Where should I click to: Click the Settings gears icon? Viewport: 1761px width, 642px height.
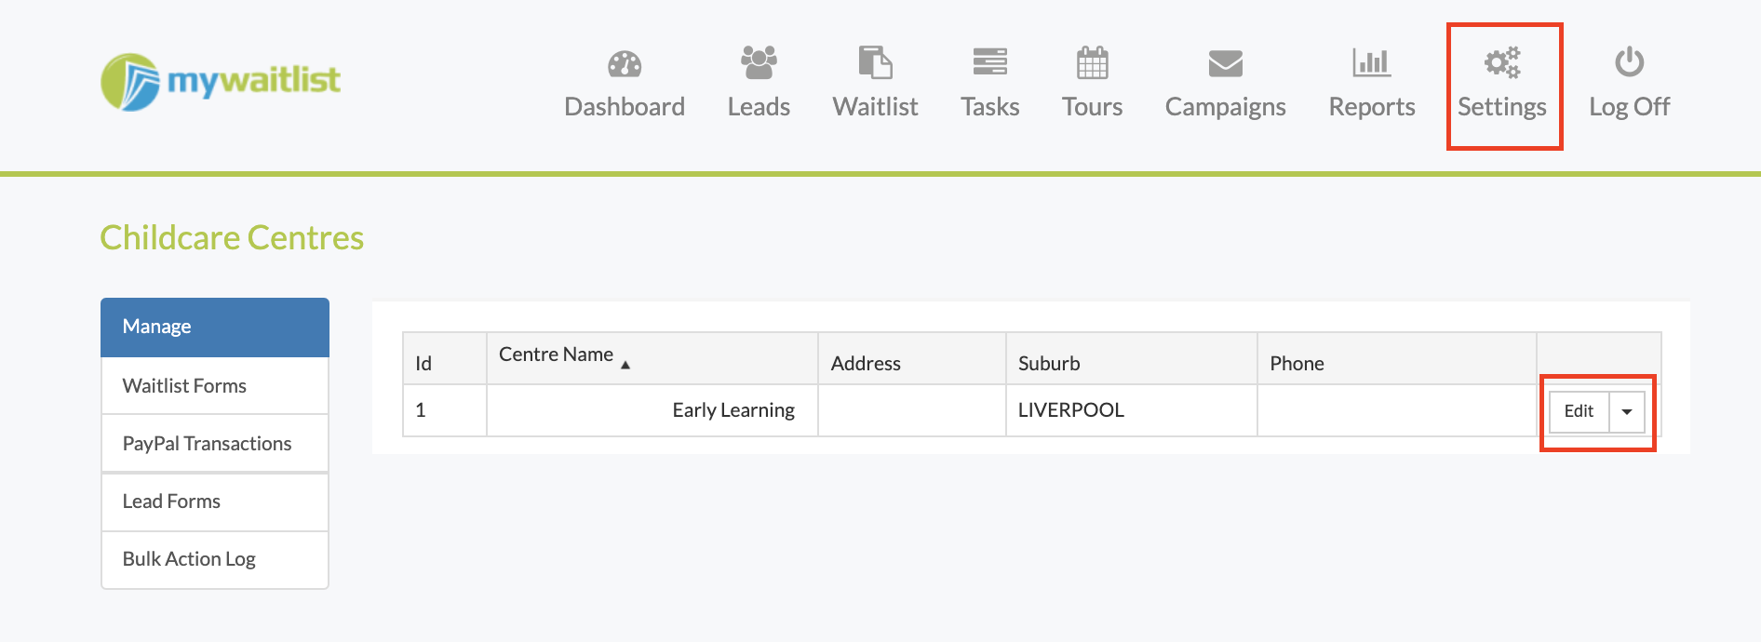[x=1501, y=62]
